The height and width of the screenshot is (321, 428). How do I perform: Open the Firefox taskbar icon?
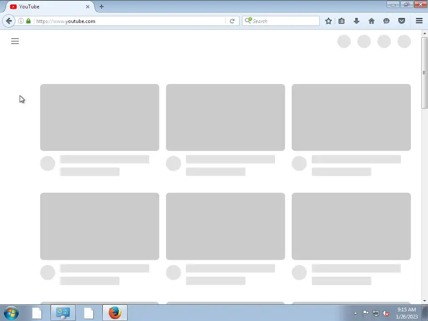click(x=115, y=313)
